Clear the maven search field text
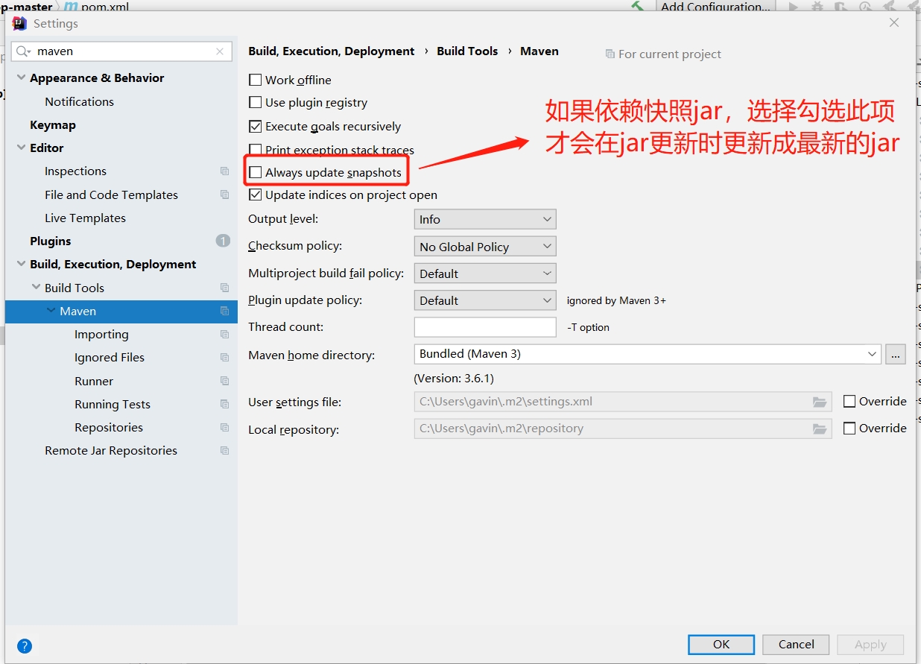This screenshot has height=664, width=921. (220, 51)
